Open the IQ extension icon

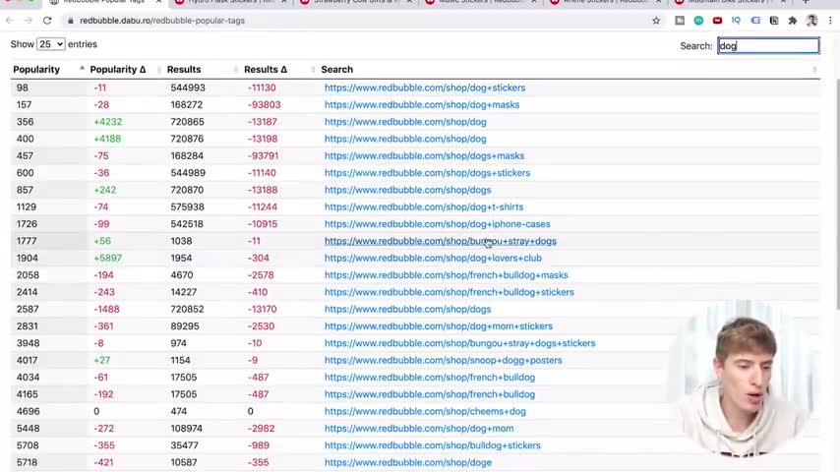pyautogui.click(x=736, y=21)
